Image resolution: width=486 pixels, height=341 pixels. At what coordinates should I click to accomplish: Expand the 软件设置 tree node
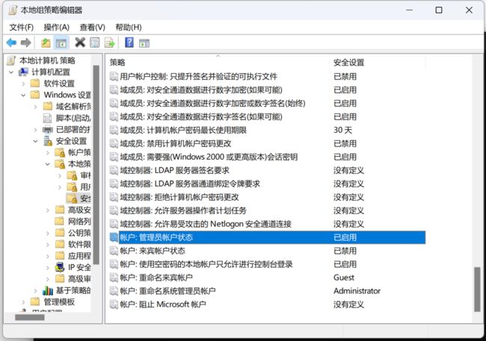click(24, 84)
